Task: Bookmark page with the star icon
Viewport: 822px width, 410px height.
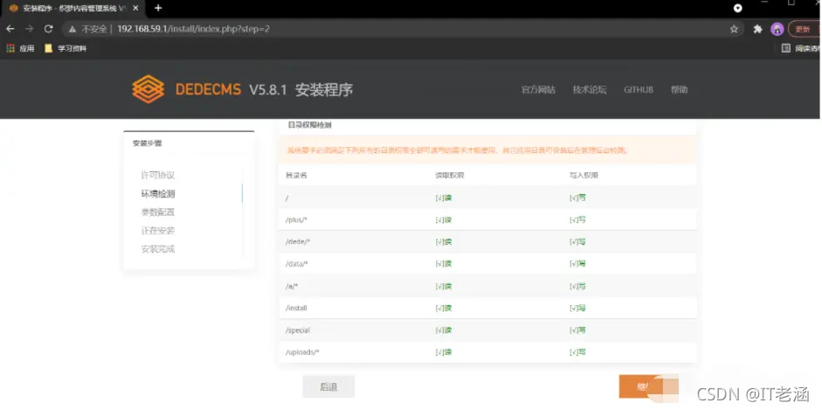Action: click(734, 30)
